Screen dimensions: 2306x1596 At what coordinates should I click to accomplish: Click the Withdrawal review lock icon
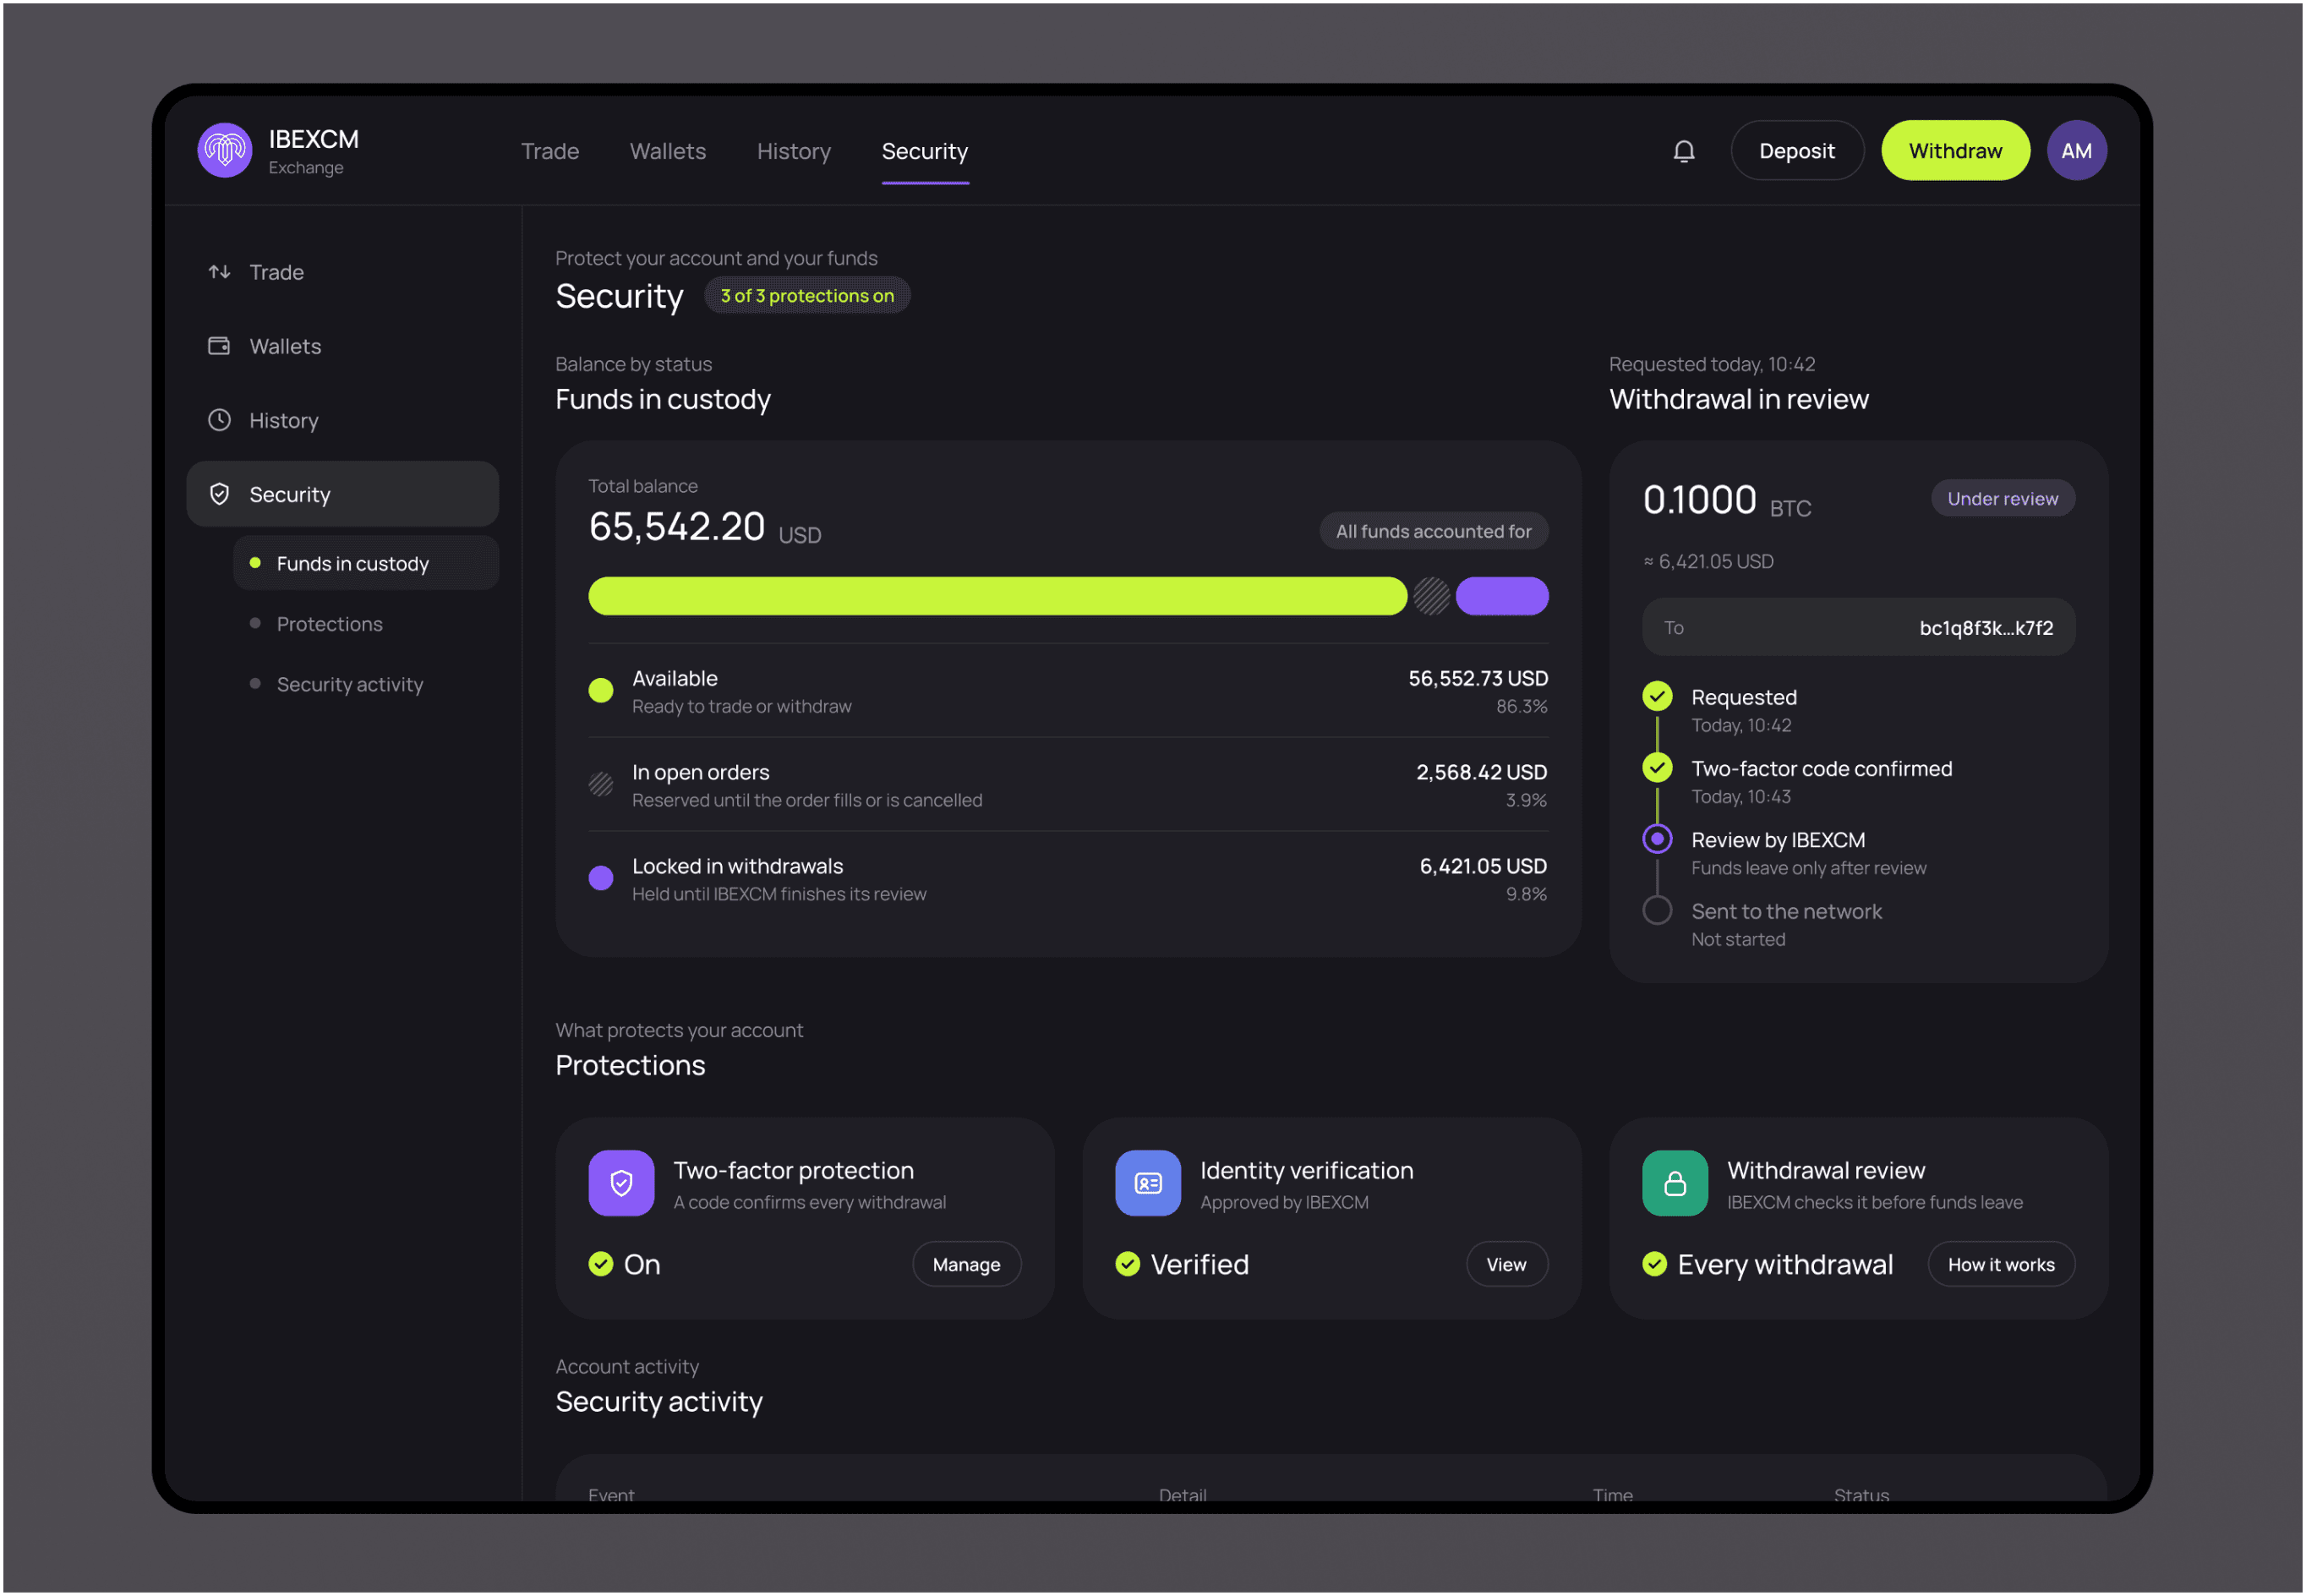1675,1183
